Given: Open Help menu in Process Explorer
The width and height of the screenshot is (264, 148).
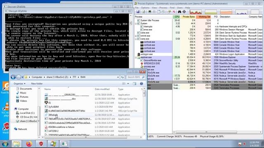Looking at the screenshot, I should pyautogui.click(x=187, y=8).
